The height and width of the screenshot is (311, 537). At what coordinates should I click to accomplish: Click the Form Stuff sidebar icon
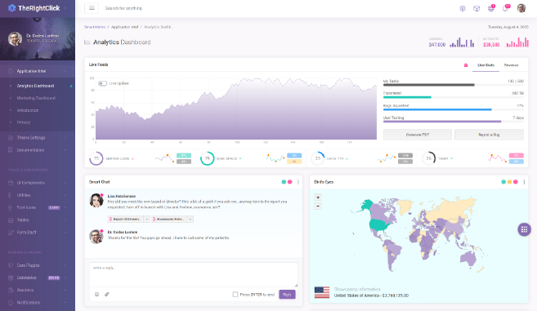click(11, 233)
